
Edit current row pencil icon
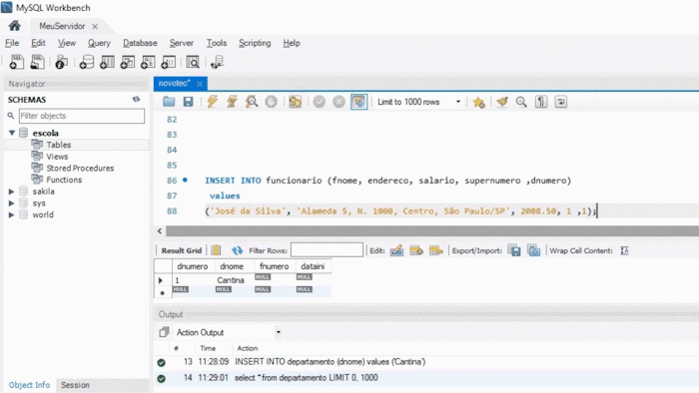click(x=396, y=250)
